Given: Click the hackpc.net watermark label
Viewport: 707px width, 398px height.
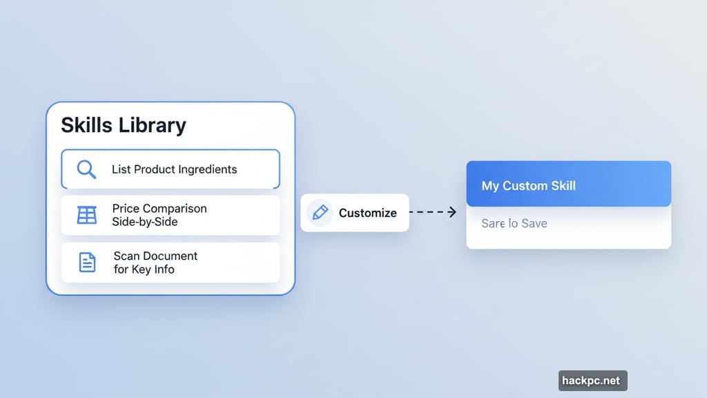Looking at the screenshot, I should pos(592,380).
